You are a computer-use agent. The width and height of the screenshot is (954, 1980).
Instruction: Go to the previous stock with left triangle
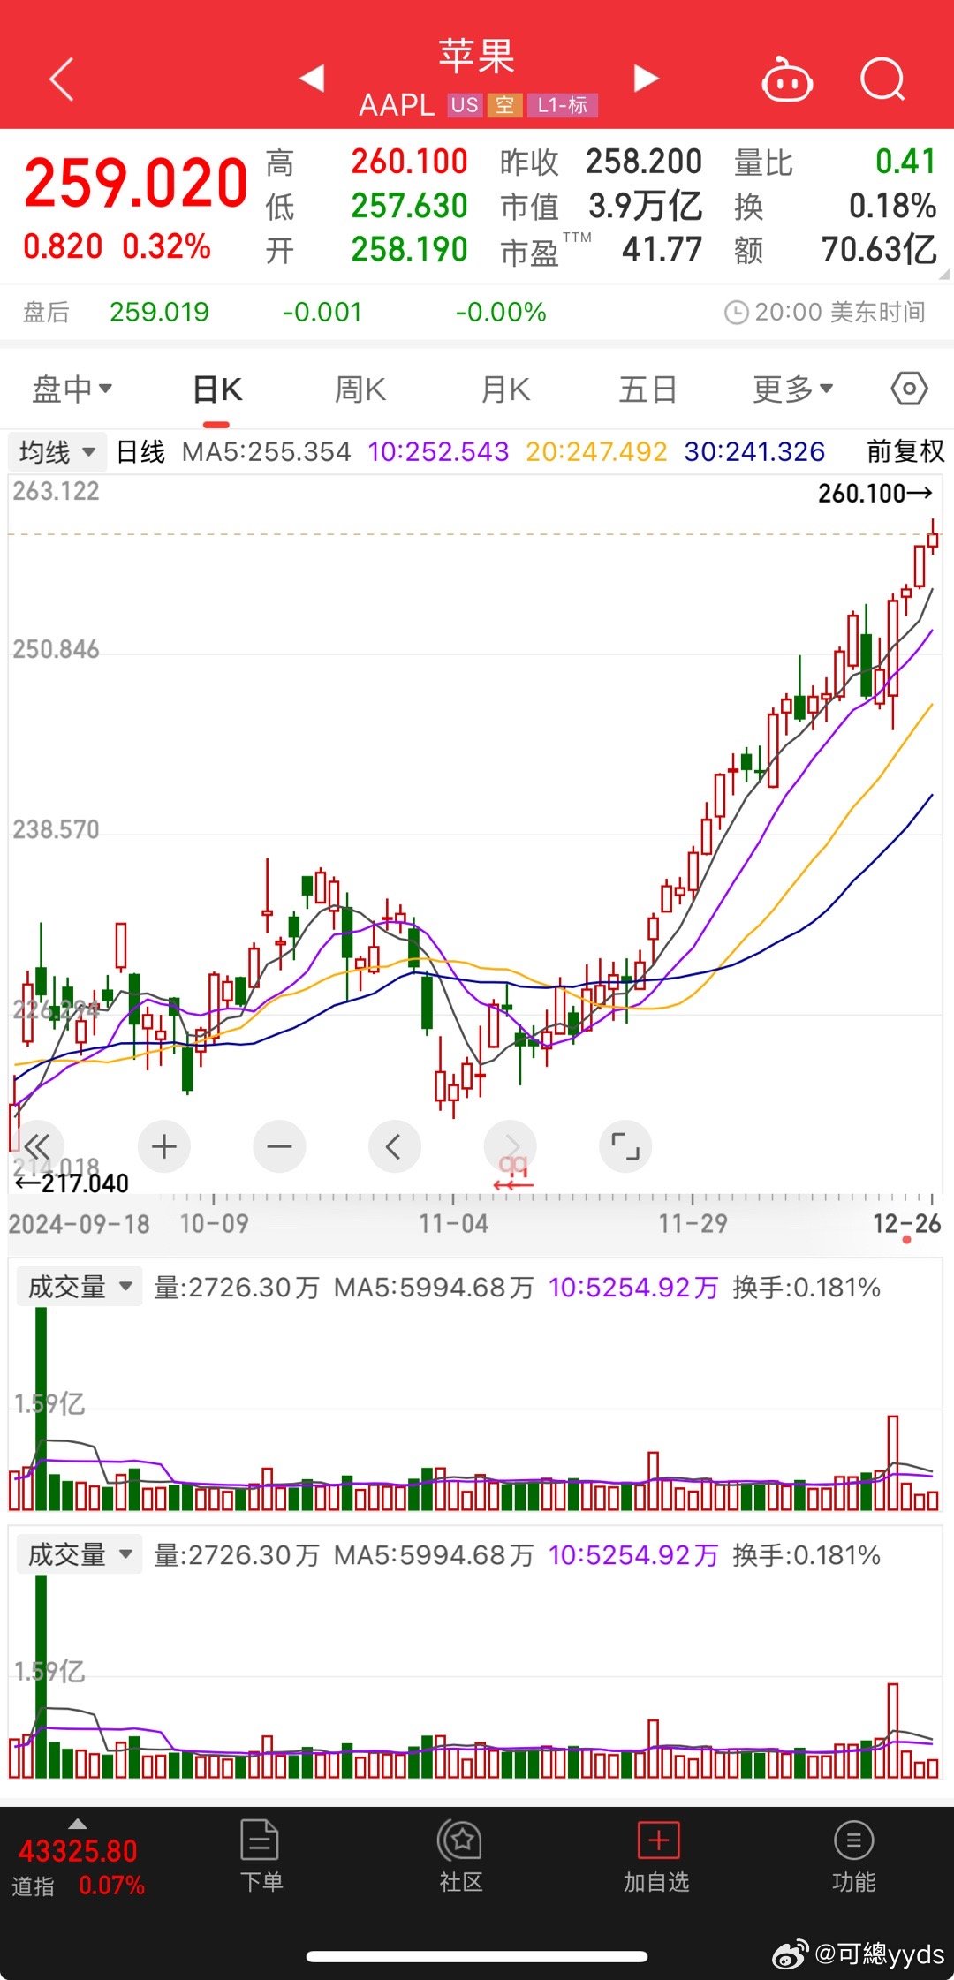312,78
